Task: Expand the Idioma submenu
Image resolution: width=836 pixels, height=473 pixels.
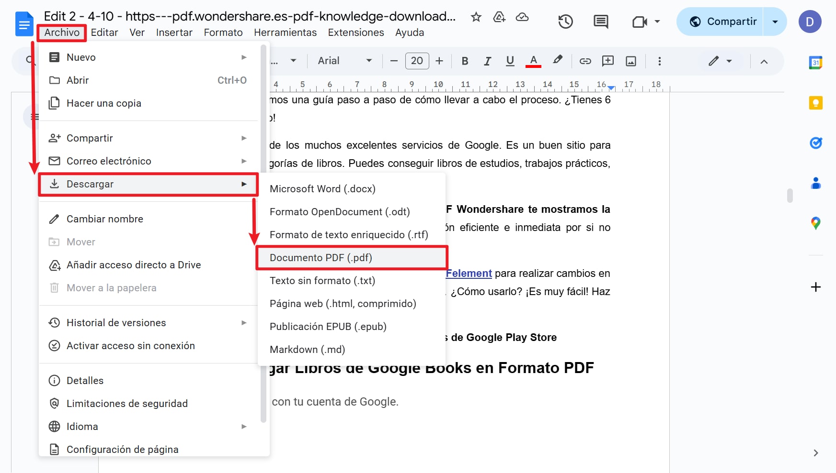Action: pos(149,427)
